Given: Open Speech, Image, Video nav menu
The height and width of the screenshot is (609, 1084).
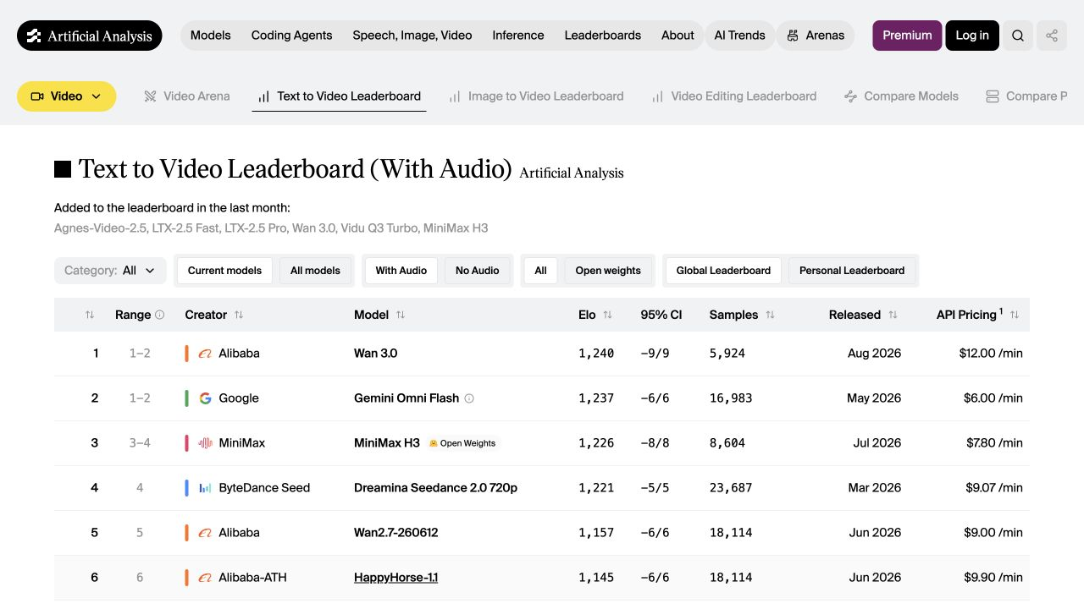Looking at the screenshot, I should point(412,36).
